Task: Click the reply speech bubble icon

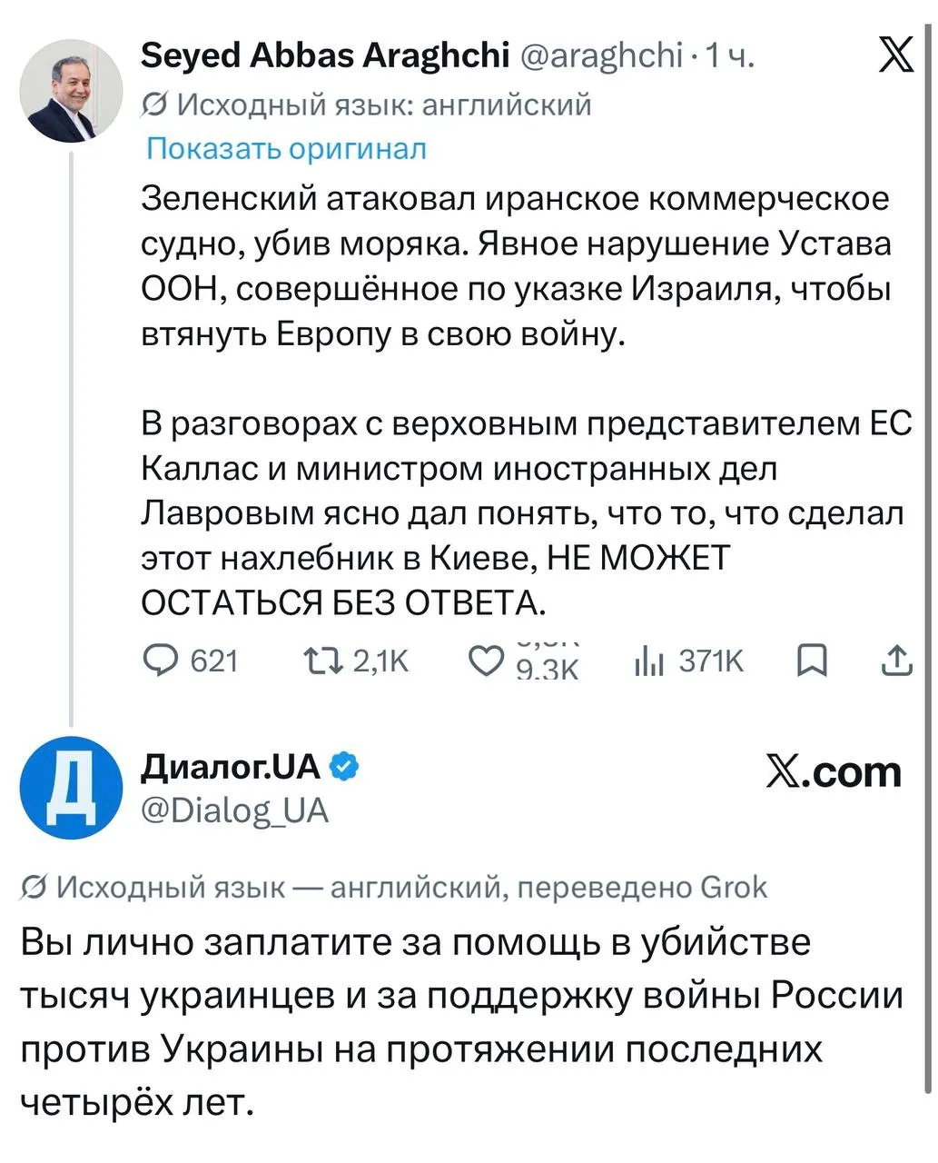Action: pyautogui.click(x=162, y=661)
